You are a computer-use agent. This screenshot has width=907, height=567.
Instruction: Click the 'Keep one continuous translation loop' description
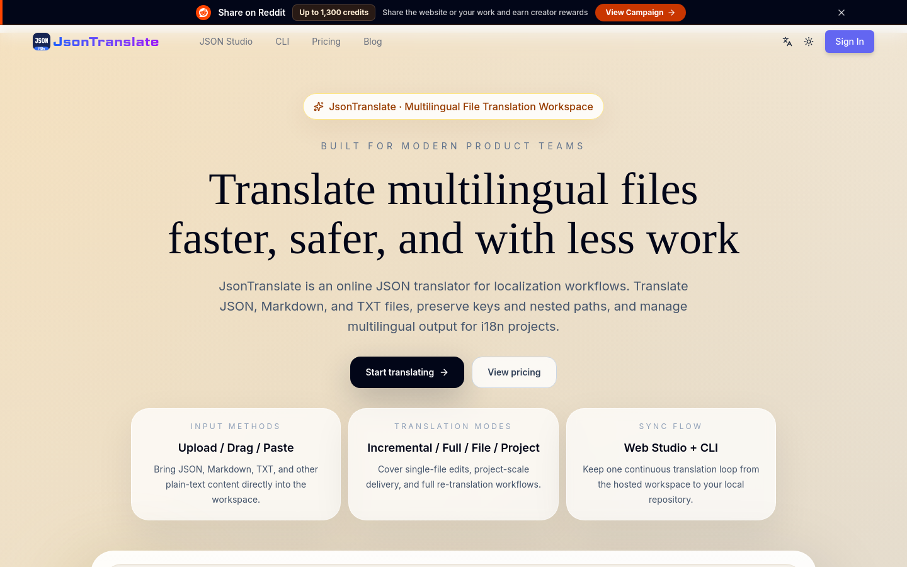click(671, 484)
